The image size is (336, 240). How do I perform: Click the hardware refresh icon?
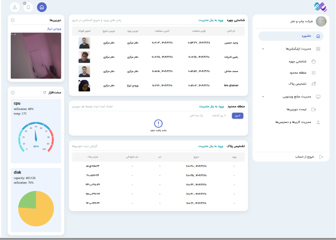pyautogui.click(x=44, y=93)
